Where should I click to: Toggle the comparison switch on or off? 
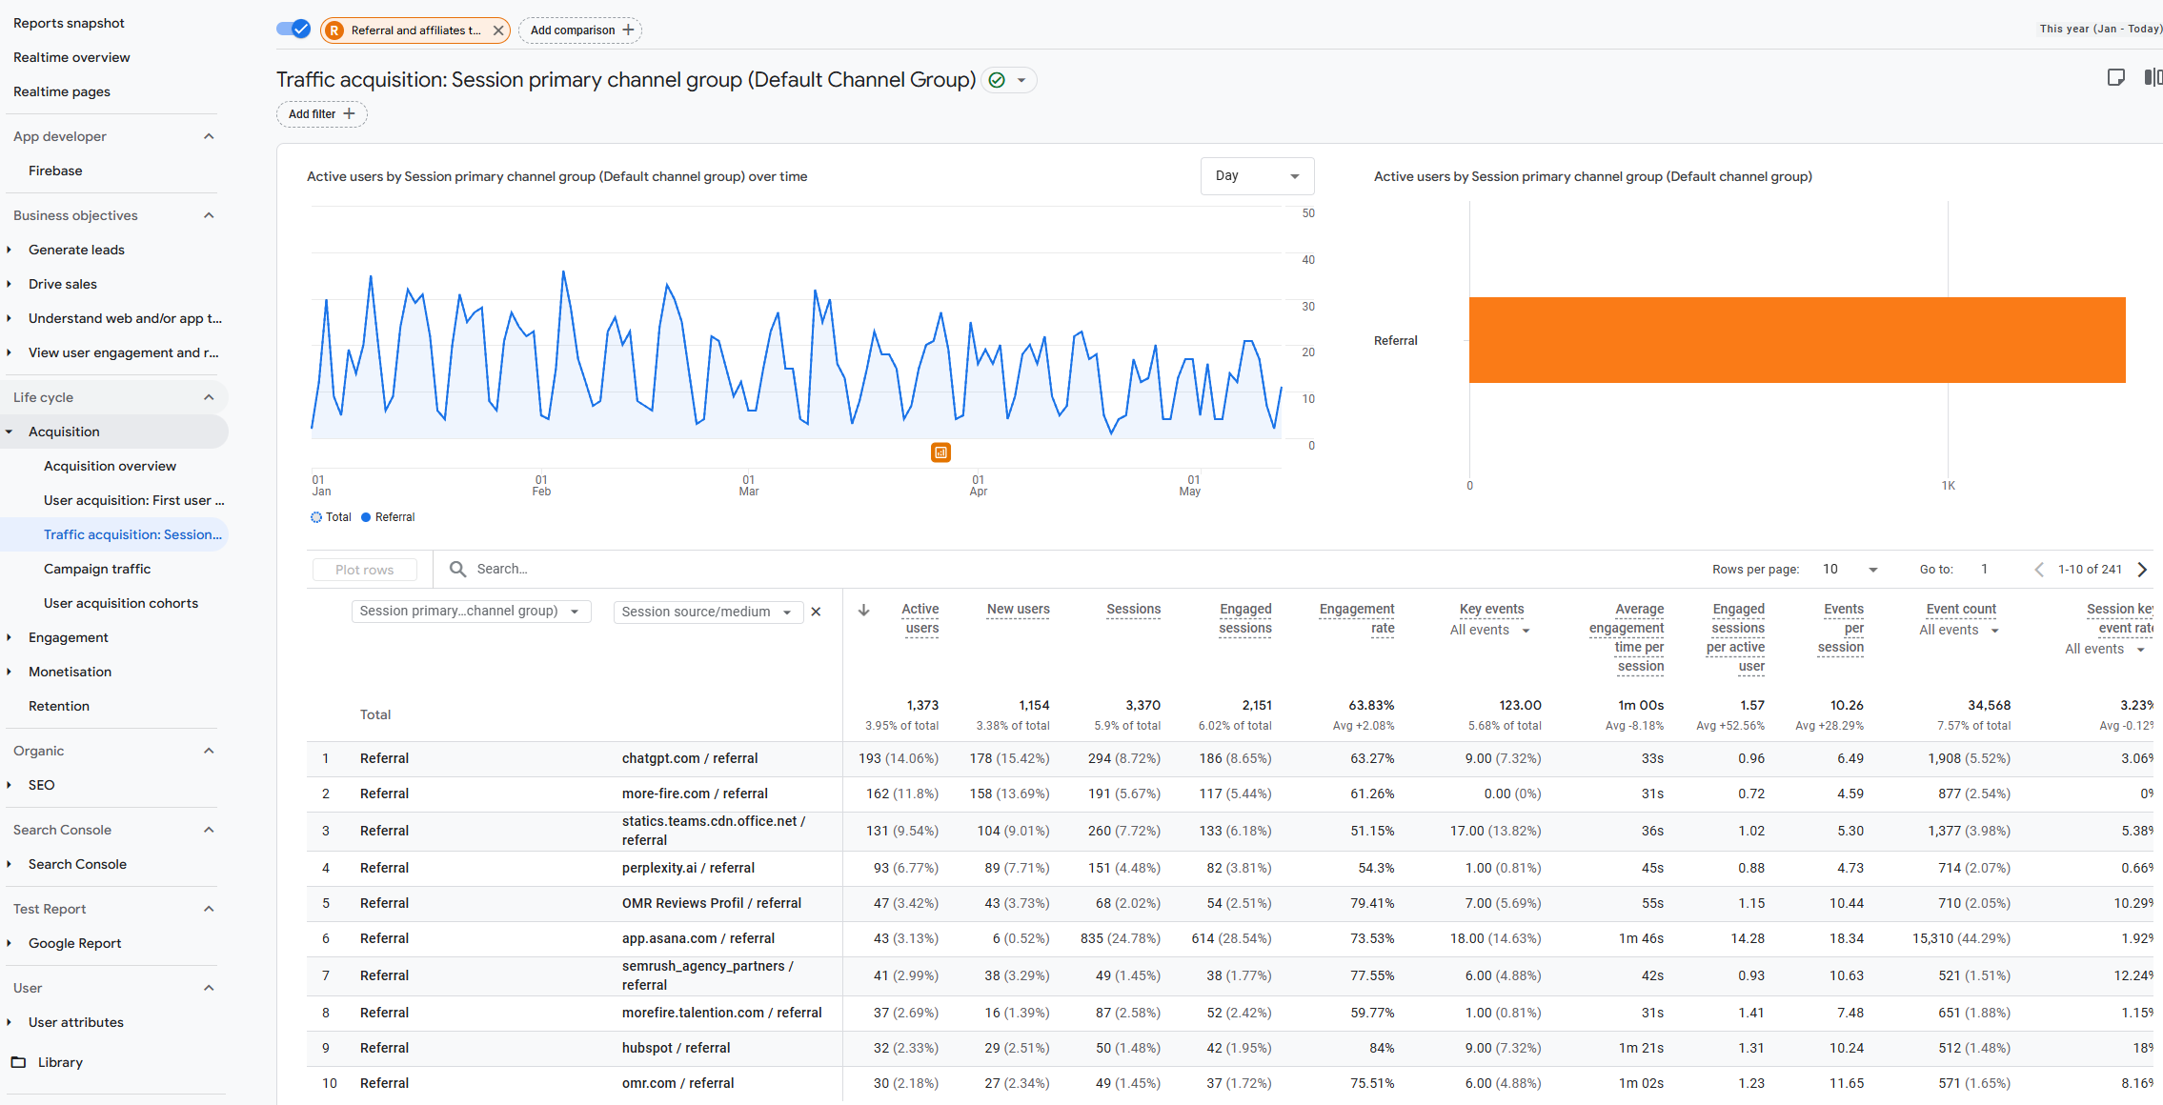(x=293, y=30)
